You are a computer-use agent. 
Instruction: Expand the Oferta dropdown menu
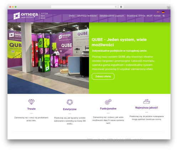point(72,16)
